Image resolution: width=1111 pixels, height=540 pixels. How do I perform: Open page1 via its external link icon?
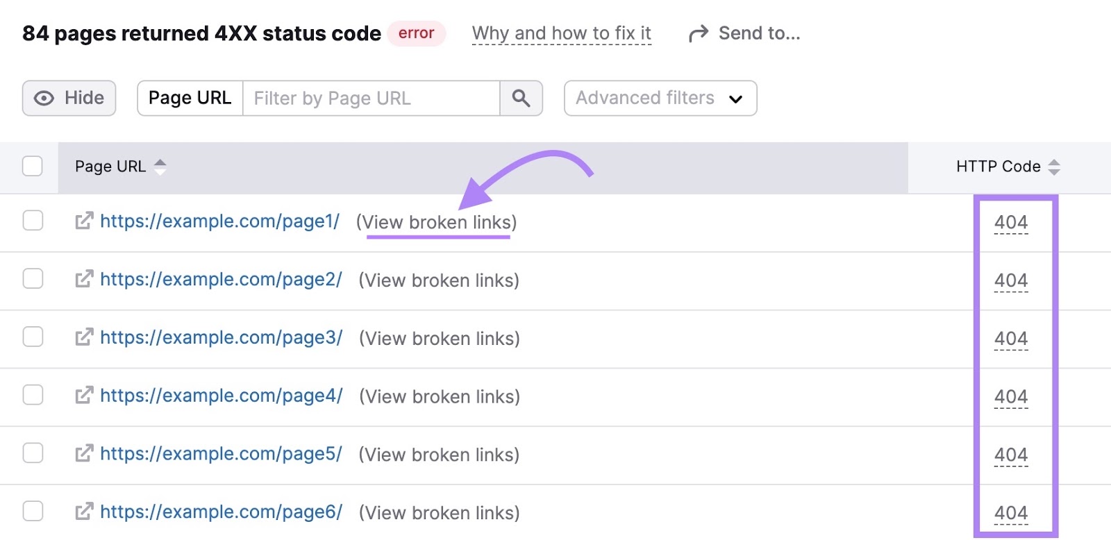(83, 221)
